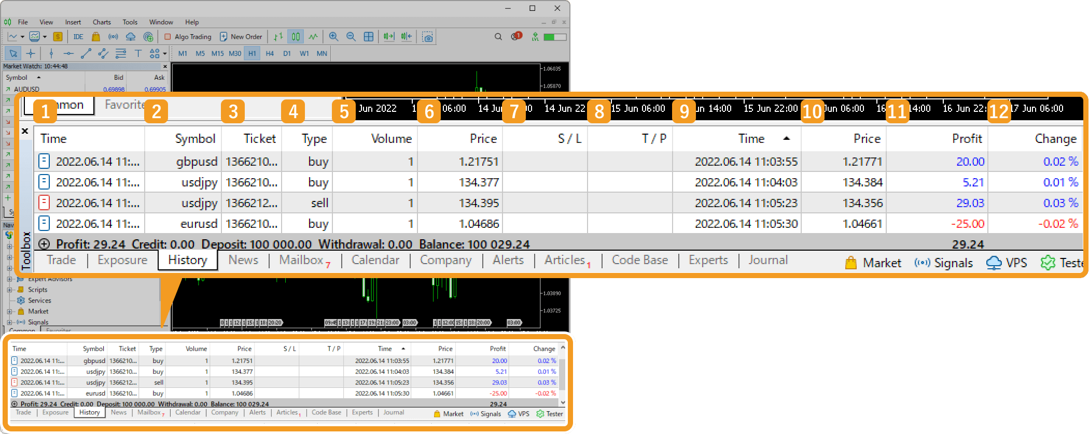Viewport: 1089px width, 434px height.
Task: Open the shapes objects dropdown arrow
Action: (x=165, y=53)
